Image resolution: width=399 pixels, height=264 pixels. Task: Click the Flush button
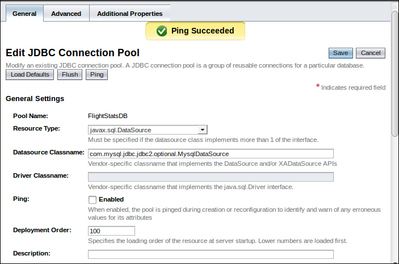[x=70, y=74]
